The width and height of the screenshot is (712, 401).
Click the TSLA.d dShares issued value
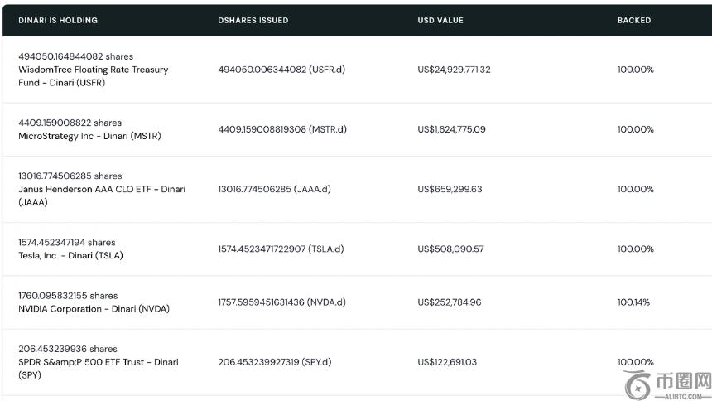(281, 249)
